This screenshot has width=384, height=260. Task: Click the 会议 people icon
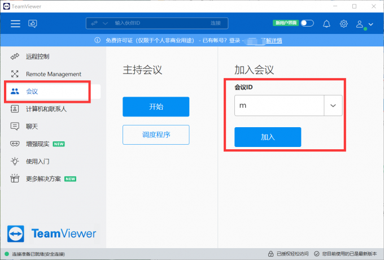(x=15, y=92)
